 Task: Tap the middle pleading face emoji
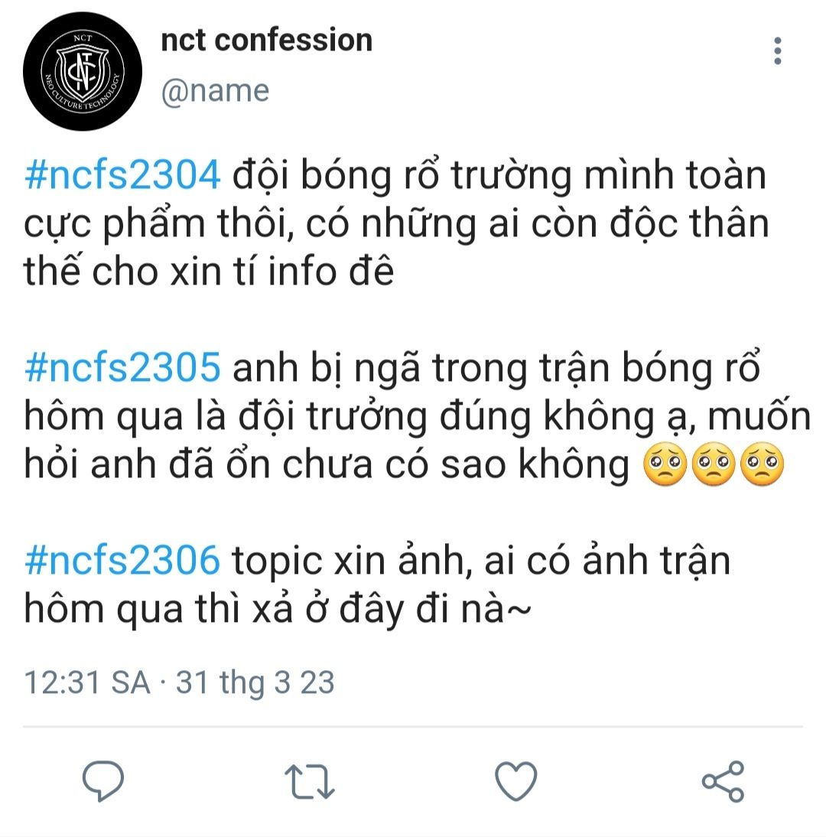click(713, 464)
